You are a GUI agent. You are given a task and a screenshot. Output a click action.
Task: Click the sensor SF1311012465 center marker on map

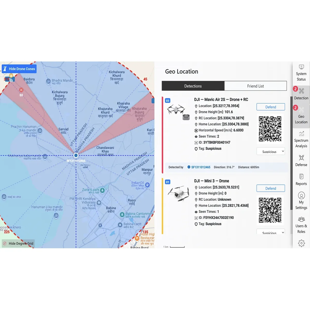76,155
